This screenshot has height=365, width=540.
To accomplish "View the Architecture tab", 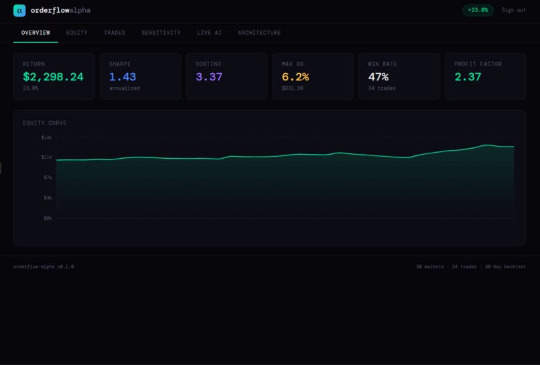I will click(x=259, y=33).
